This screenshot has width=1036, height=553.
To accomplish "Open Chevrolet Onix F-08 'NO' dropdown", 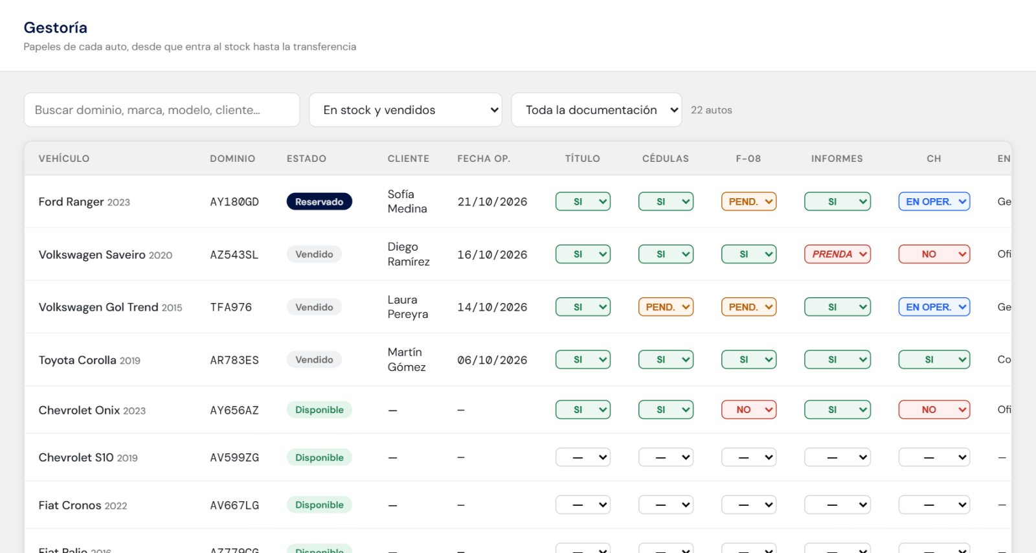I will (749, 409).
